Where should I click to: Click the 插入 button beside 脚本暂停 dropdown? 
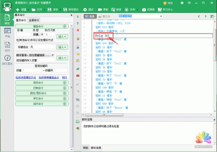62,58
